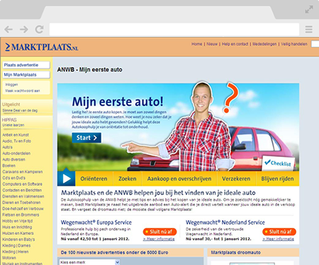Screen dimensions: 319x265
Task: Click Sluit nú af for Nederland Service
Action: pos(279,232)
